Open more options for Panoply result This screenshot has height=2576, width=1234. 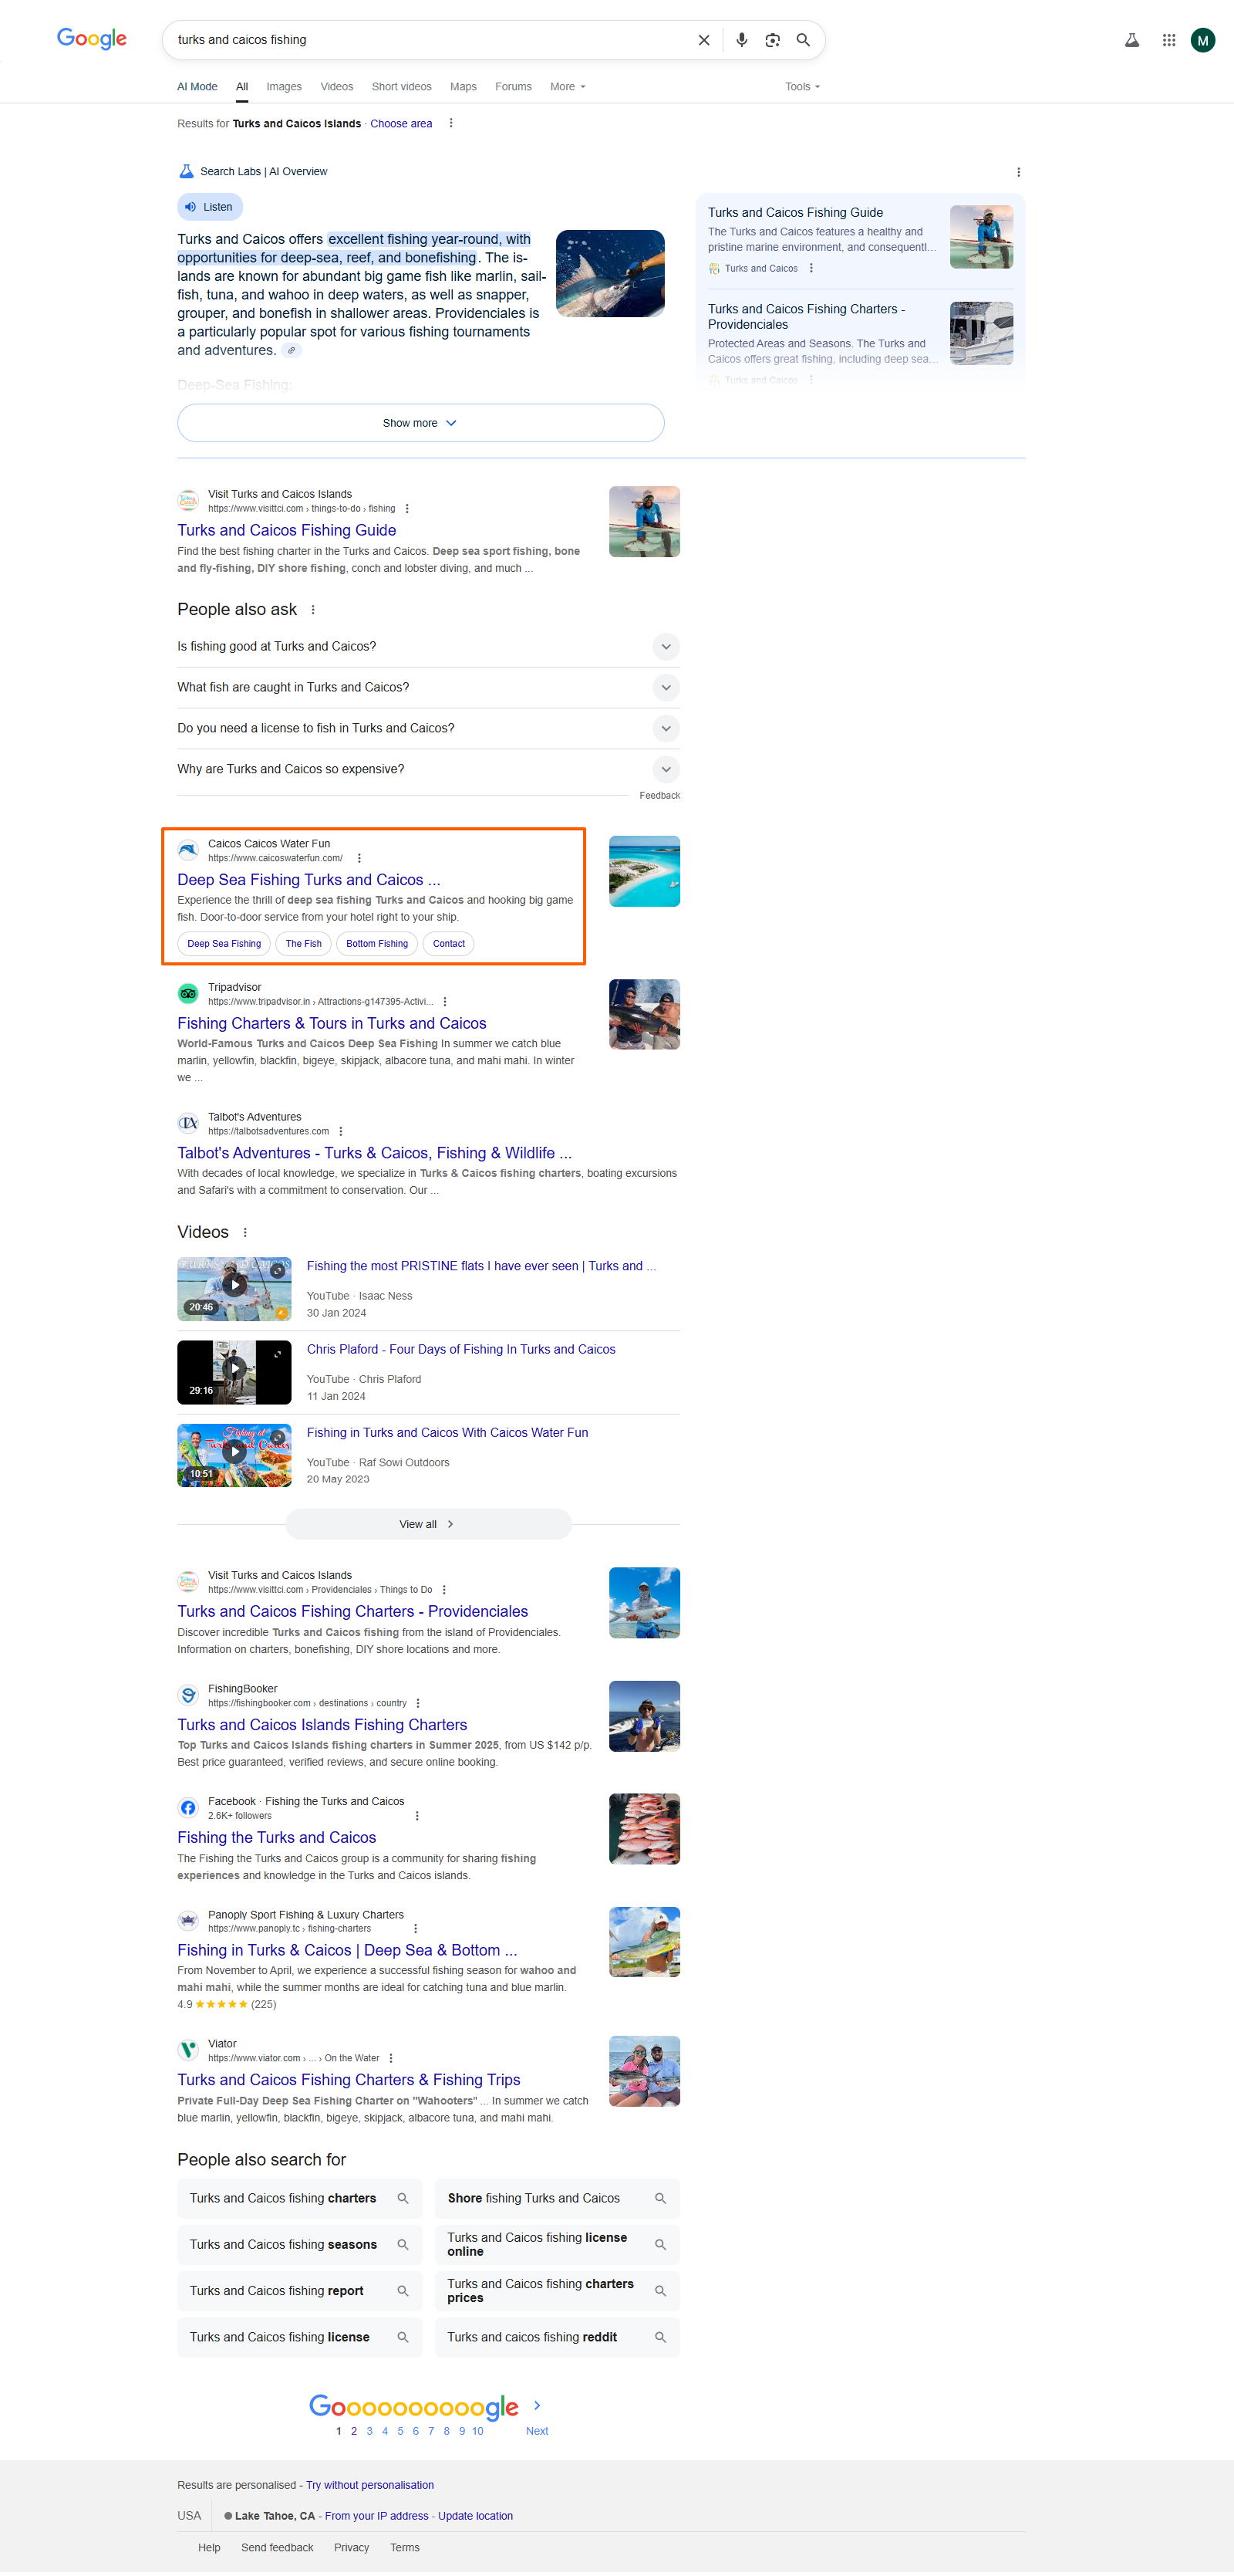[x=416, y=1929]
